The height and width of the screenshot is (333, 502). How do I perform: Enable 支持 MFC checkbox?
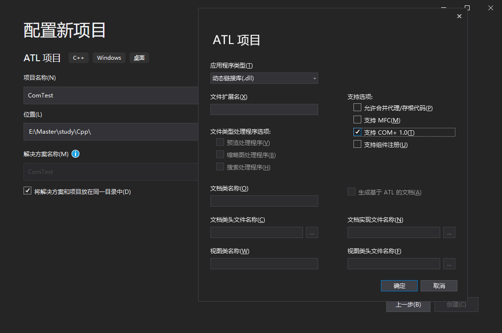pos(357,119)
